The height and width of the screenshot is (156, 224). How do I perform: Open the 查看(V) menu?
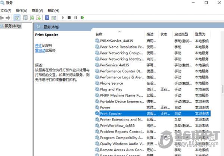click(37, 10)
